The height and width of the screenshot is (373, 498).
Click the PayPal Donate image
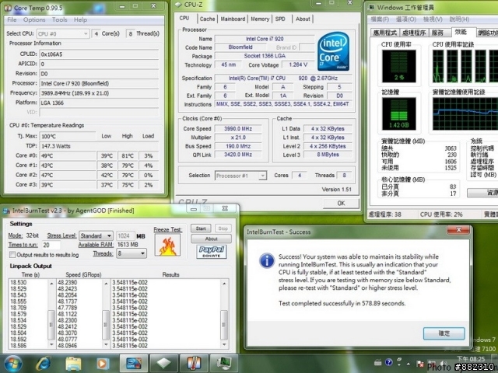212,252
